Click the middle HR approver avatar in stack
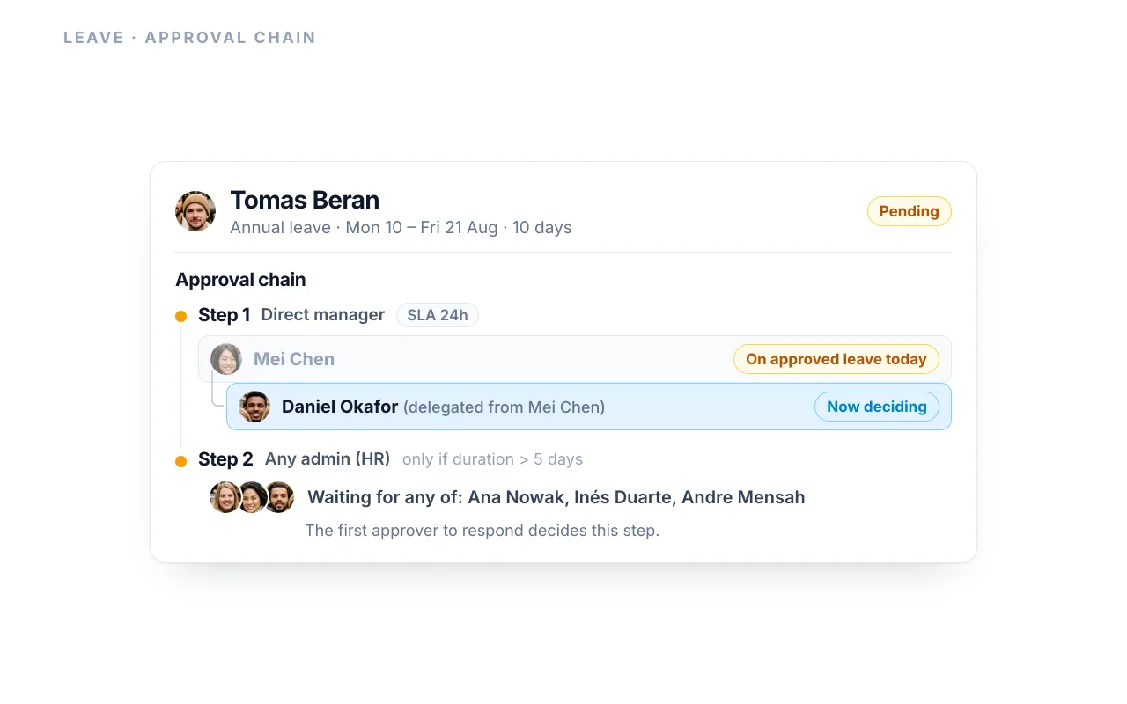This screenshot has width=1127, height=704. [253, 497]
